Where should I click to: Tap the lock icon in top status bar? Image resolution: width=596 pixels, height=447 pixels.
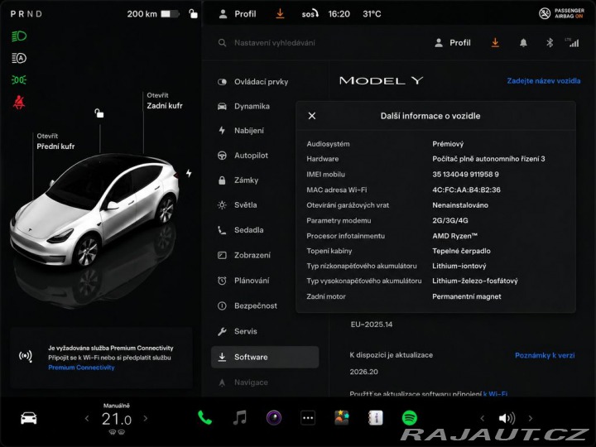pos(193,14)
